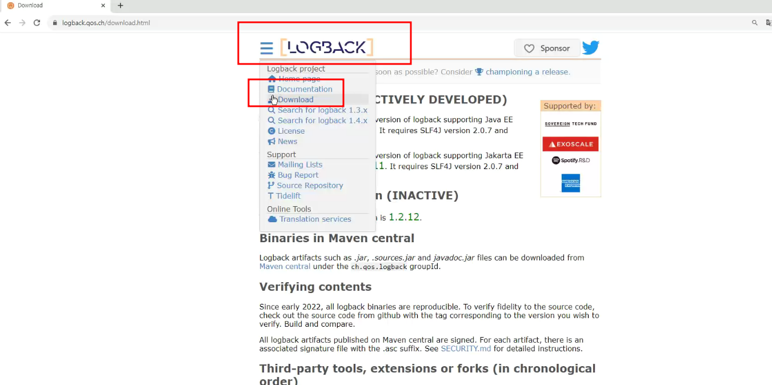Click the trophy icon

coord(479,72)
